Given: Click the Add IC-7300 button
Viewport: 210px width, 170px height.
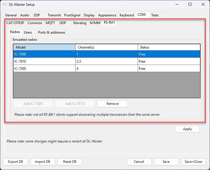Looking at the screenshot, I should [x=33, y=104].
